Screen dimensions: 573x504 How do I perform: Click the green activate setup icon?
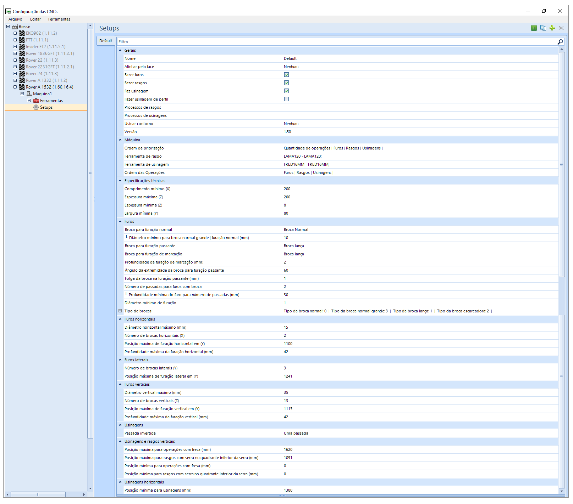534,28
